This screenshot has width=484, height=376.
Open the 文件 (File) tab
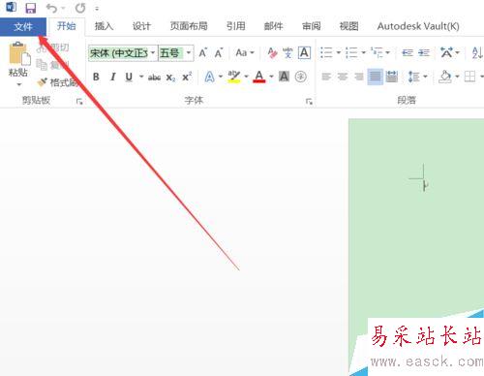[23, 26]
